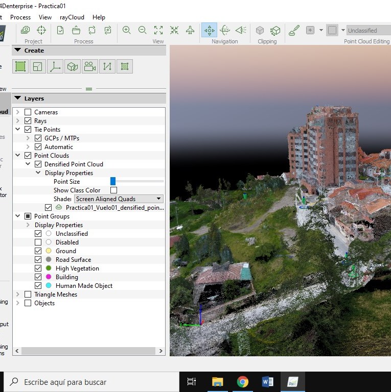391x392 pixels.
Task: Open the Help menu
Action: click(x=99, y=17)
